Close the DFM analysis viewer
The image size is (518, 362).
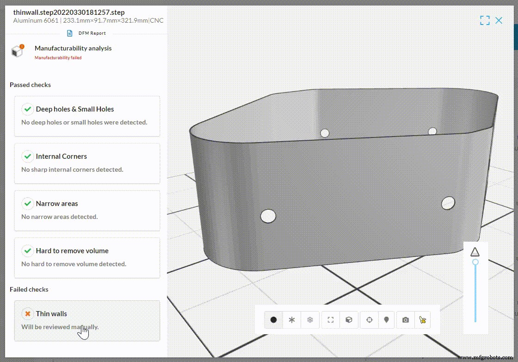click(499, 20)
